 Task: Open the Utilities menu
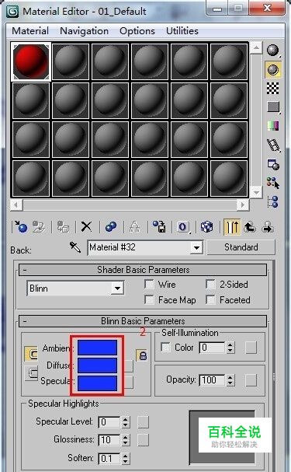[x=182, y=30]
